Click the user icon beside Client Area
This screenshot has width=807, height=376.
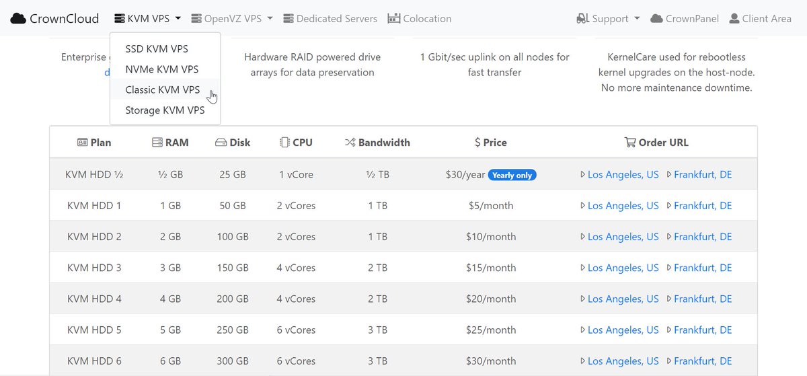pyautogui.click(x=734, y=19)
